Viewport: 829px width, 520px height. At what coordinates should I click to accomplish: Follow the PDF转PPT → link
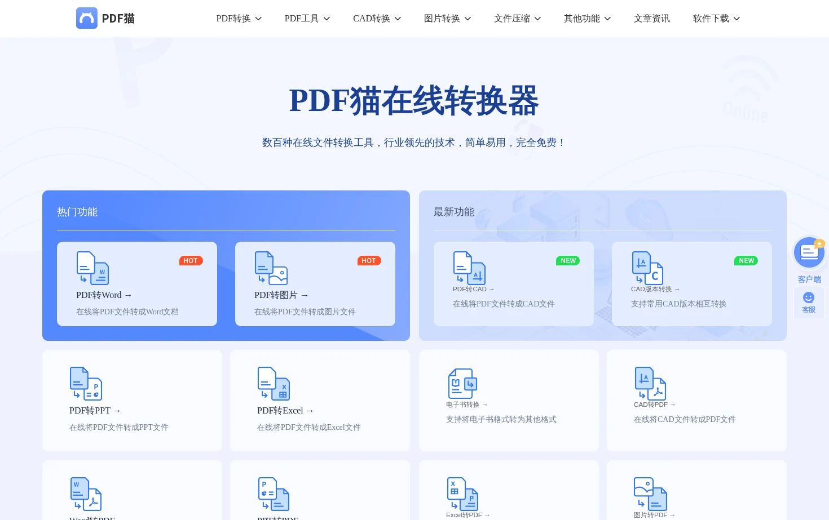point(95,411)
